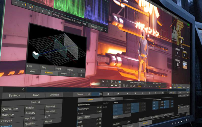Close the 3D camera view panel
The height and width of the screenshot is (127, 202).
tap(74, 75)
